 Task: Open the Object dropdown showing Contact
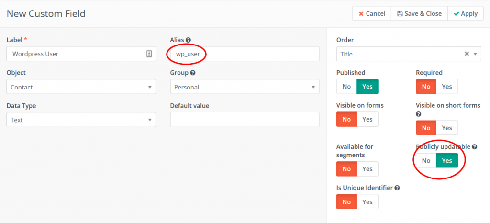81,87
